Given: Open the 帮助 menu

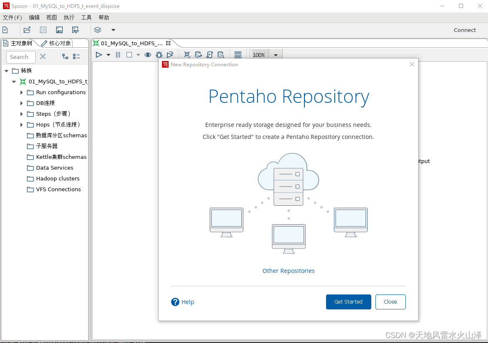Looking at the screenshot, I should click(104, 17).
